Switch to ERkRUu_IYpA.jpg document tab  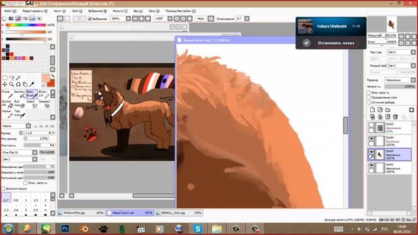point(179,213)
